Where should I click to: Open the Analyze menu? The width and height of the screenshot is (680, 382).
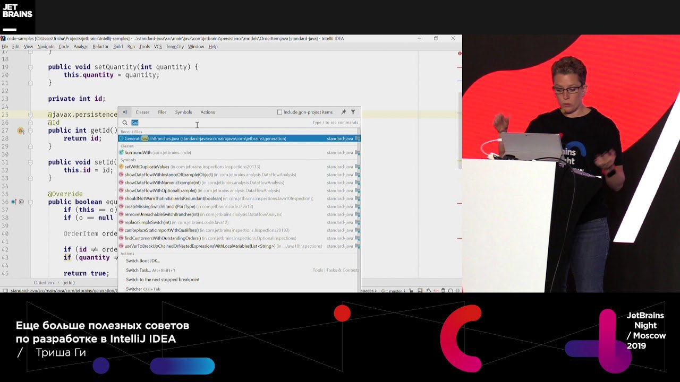81,47
